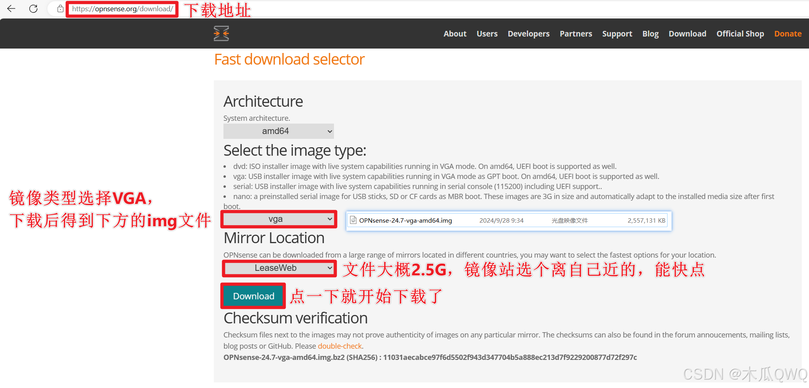Image resolution: width=809 pixels, height=388 pixels.
Task: Click the 2,557,131 KB file size
Action: [x=646, y=220]
